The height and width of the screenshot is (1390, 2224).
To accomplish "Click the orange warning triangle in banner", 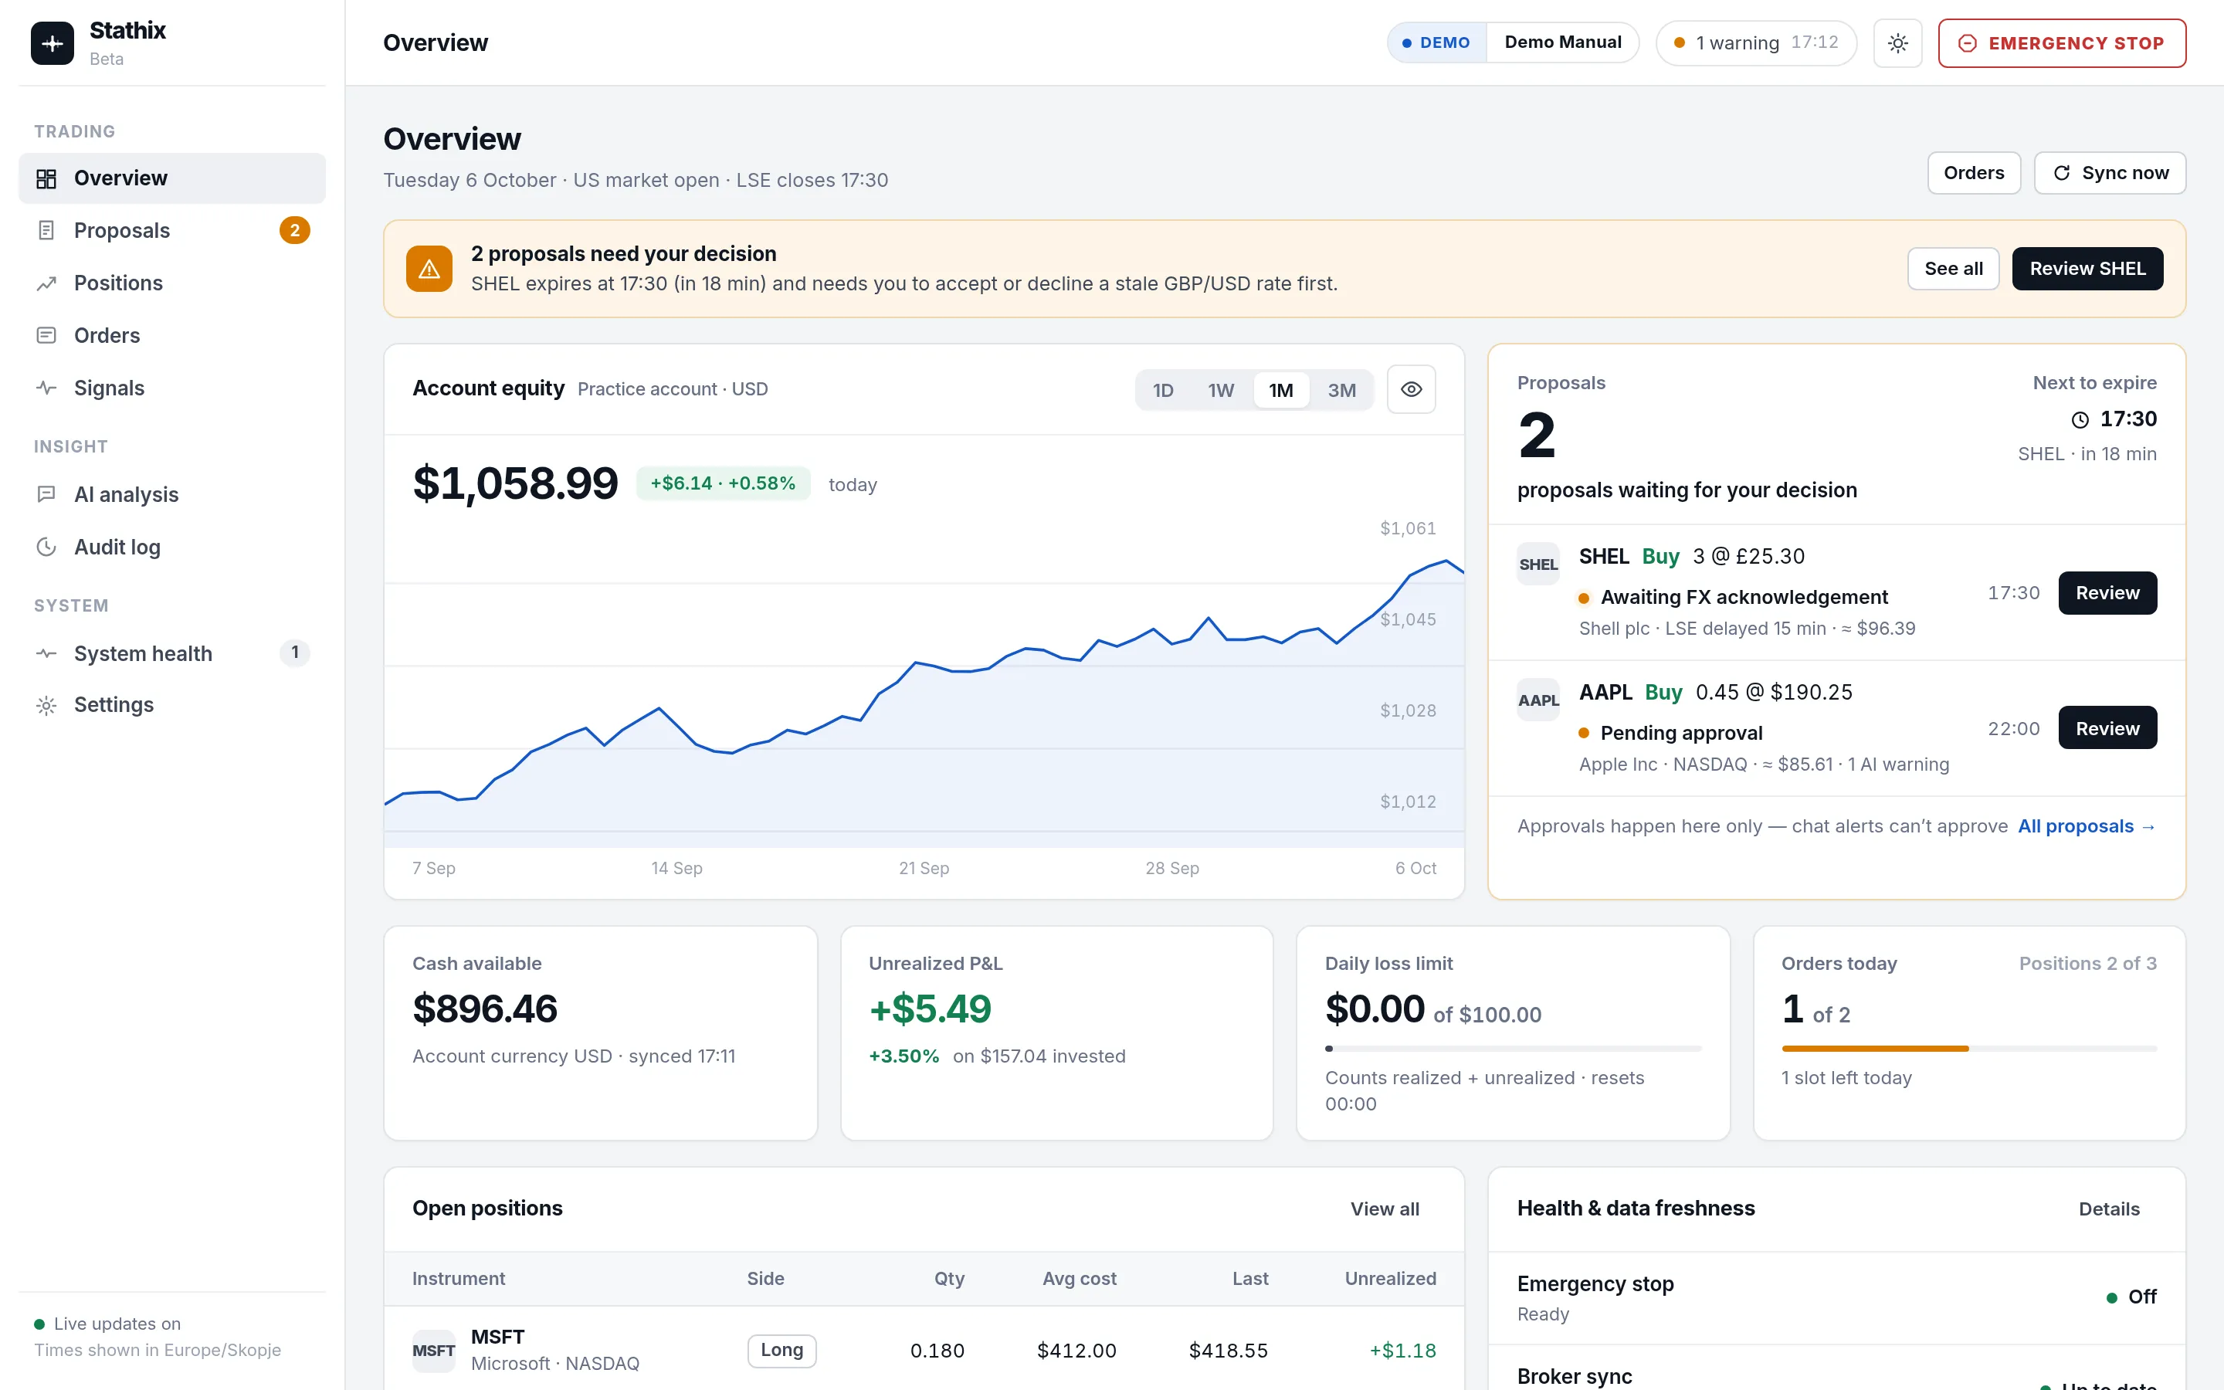I will (x=429, y=269).
